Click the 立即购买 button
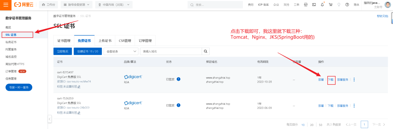The width and height of the screenshot is (393, 129). pos(63,51)
